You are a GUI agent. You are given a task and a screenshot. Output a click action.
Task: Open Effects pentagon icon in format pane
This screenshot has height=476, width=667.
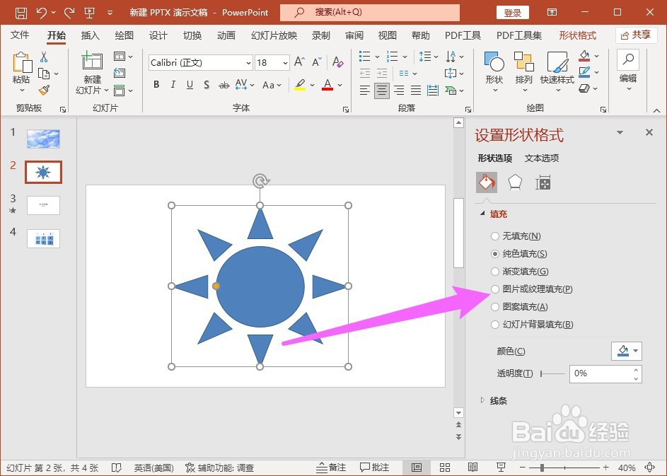pos(515,183)
